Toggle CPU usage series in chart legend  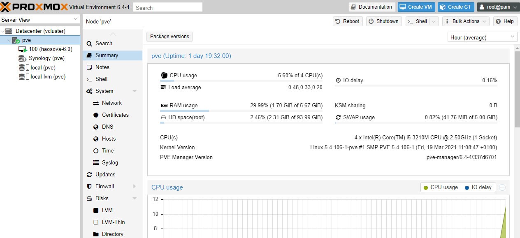tap(440, 187)
